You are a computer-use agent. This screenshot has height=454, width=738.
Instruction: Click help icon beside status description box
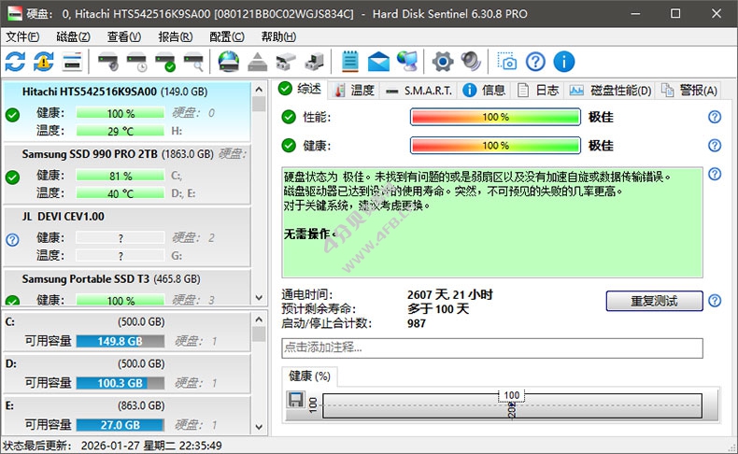point(715,174)
